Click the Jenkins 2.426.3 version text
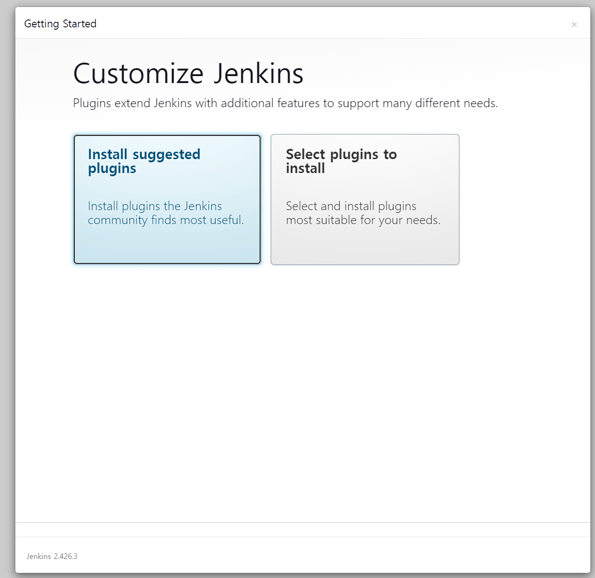 [x=52, y=556]
